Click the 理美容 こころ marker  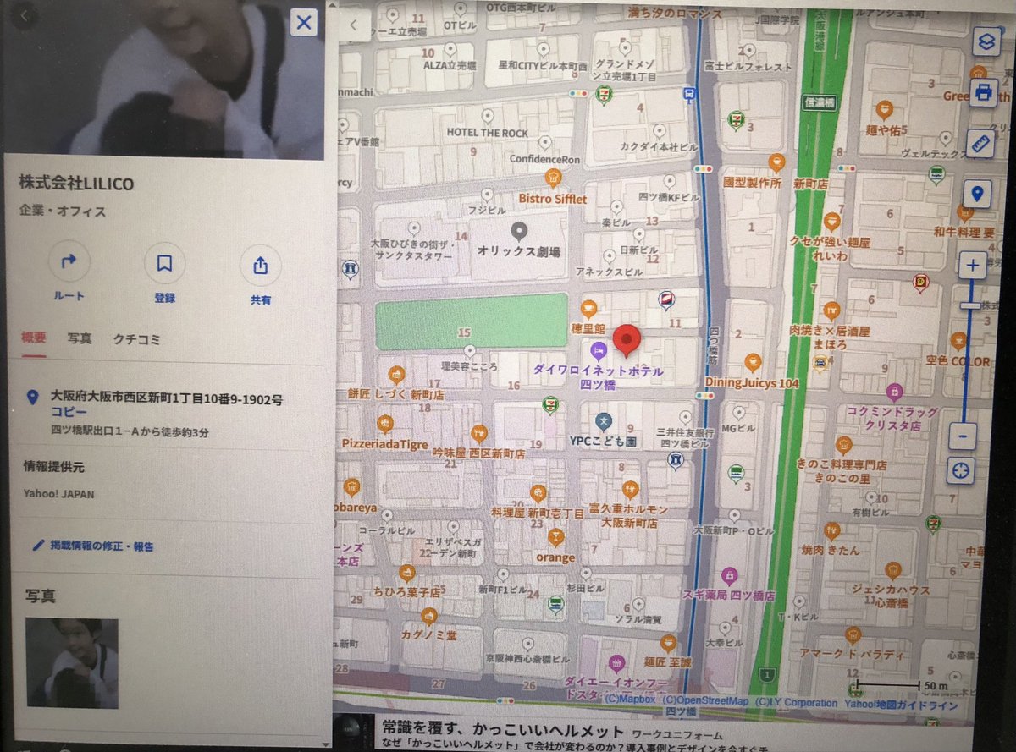point(470,350)
